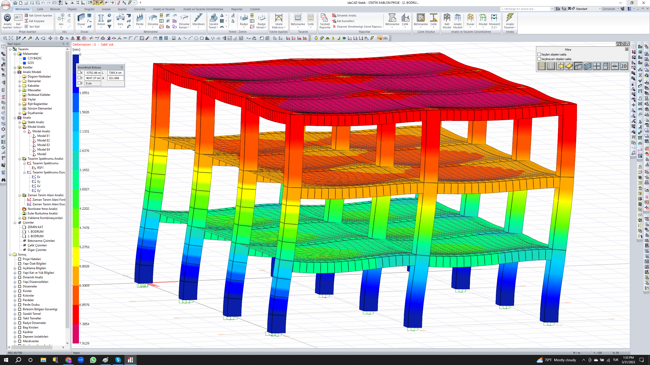Run Analiz Tasarim lightning icon
The height and width of the screenshot is (365, 650).
(x=510, y=21)
